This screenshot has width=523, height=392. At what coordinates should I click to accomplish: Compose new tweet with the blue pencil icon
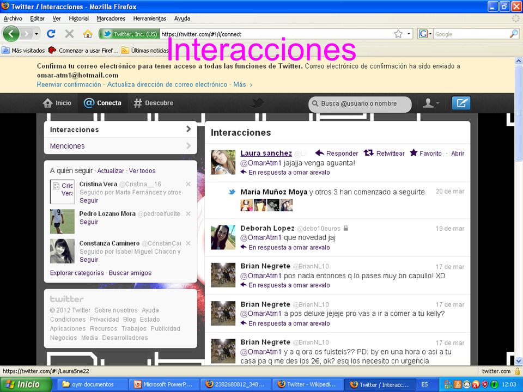pyautogui.click(x=461, y=103)
